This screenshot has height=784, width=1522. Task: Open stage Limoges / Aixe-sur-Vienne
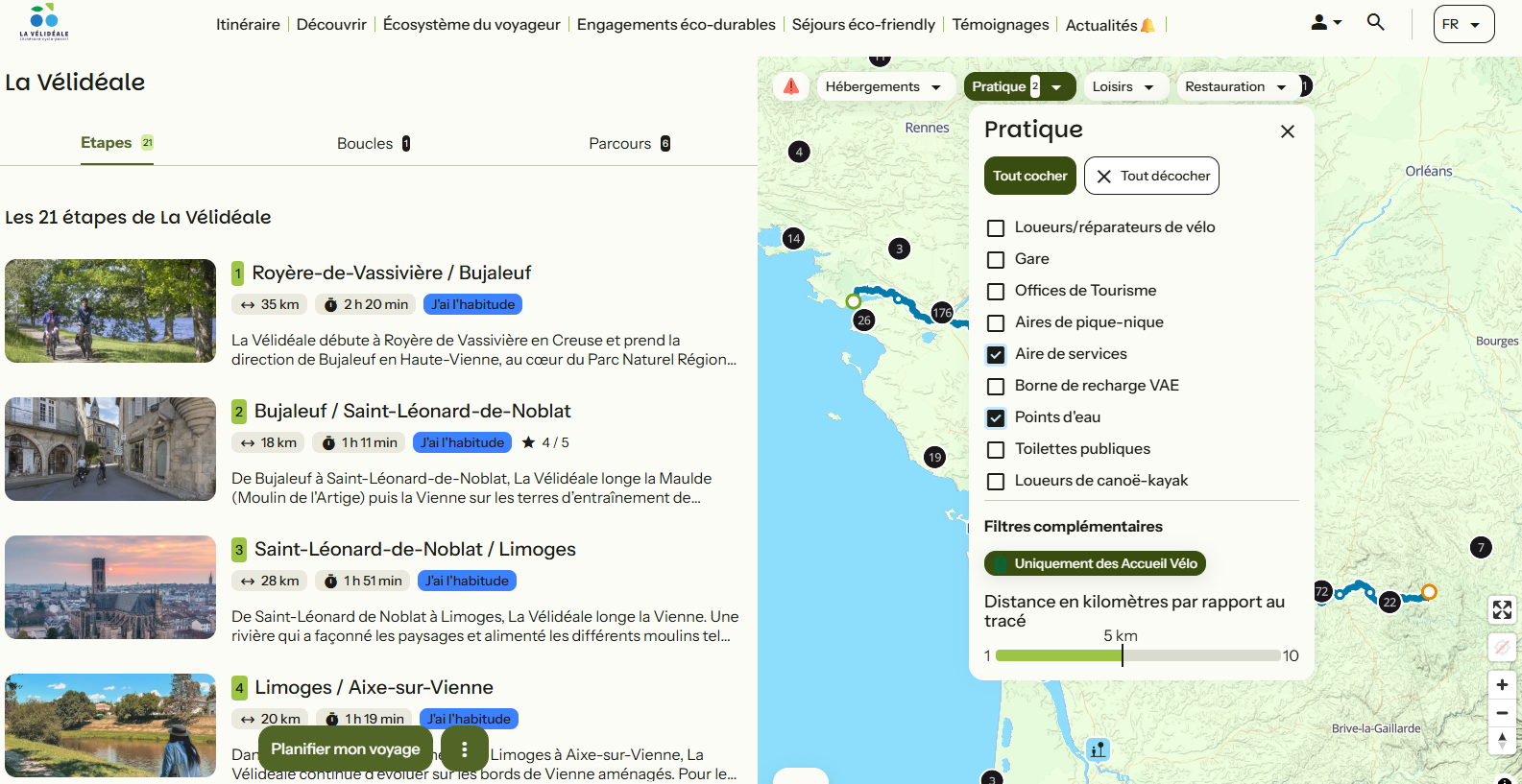point(374,687)
